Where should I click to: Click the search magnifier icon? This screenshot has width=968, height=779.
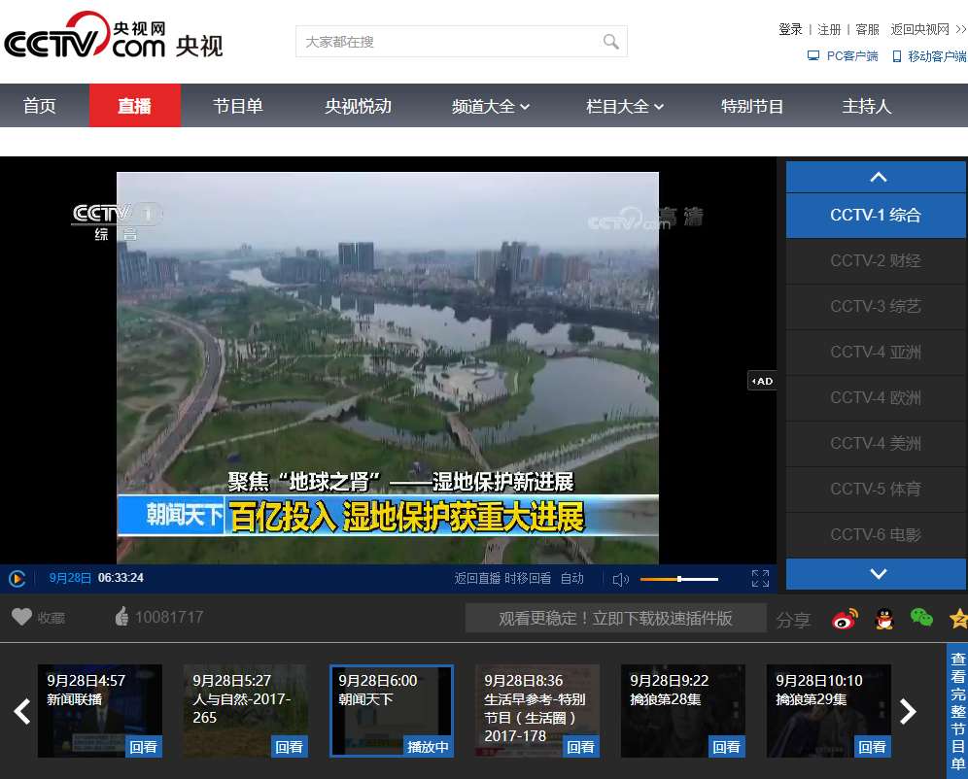pyautogui.click(x=610, y=42)
